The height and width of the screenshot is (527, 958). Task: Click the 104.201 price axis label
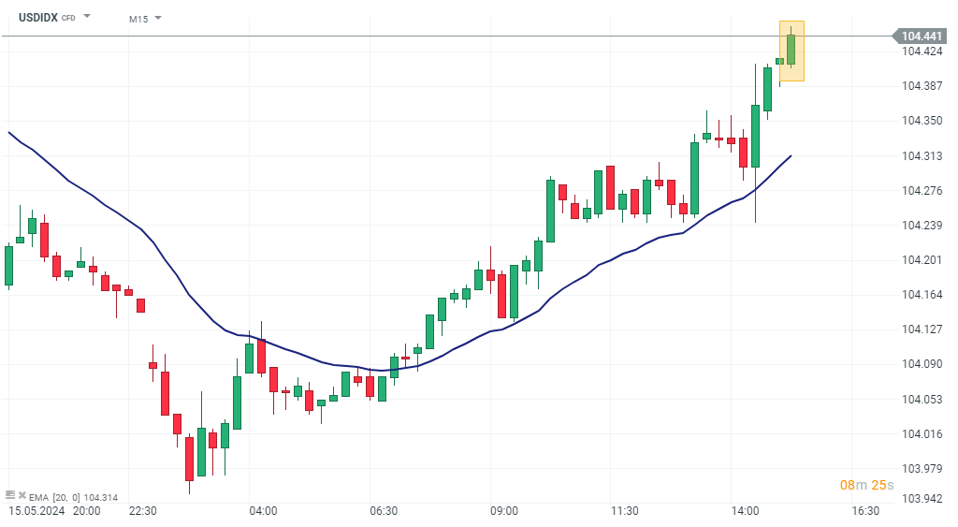(x=921, y=260)
